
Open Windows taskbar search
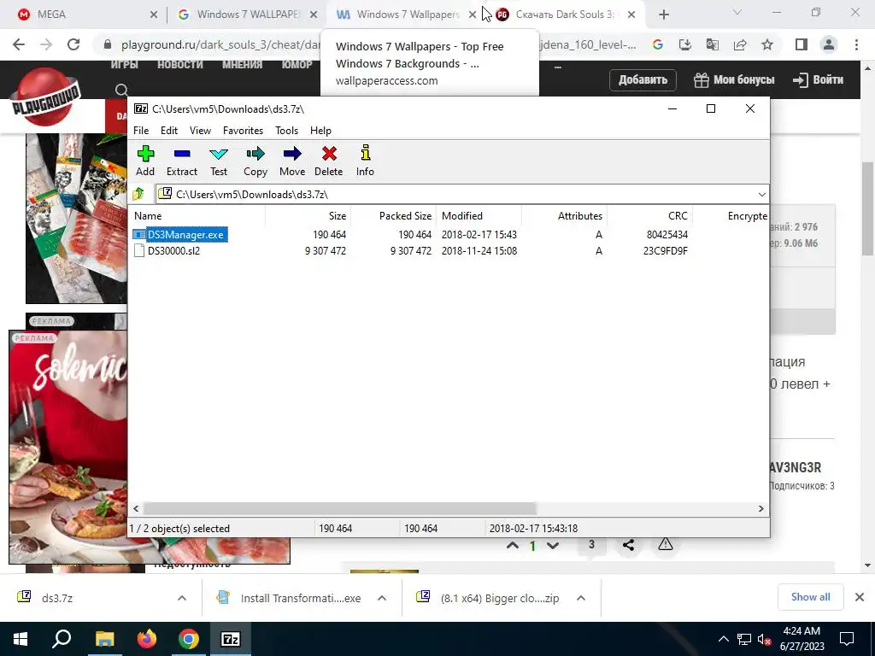click(62, 639)
